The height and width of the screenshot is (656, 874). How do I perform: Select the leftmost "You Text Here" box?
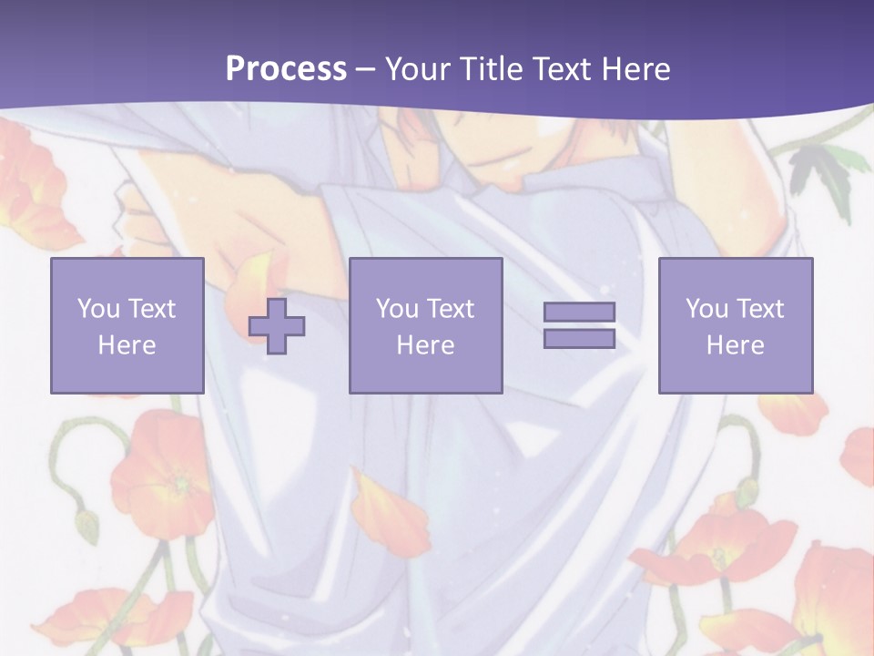tap(127, 325)
